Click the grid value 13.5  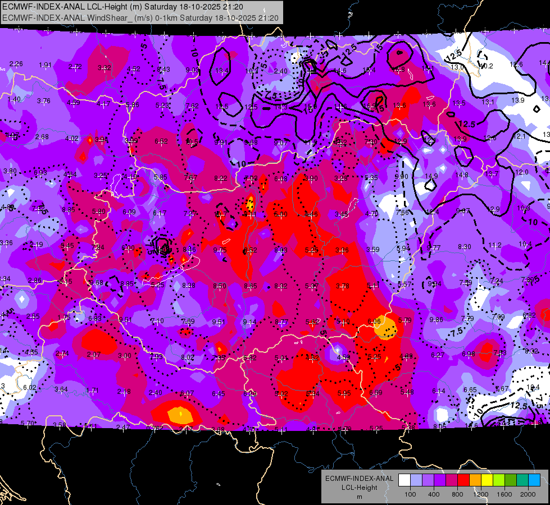pos(459,103)
